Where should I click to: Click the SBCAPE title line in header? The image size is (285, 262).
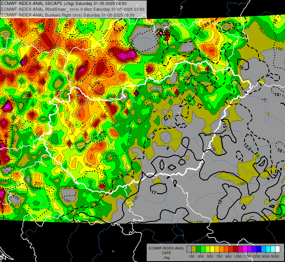click(64, 3)
